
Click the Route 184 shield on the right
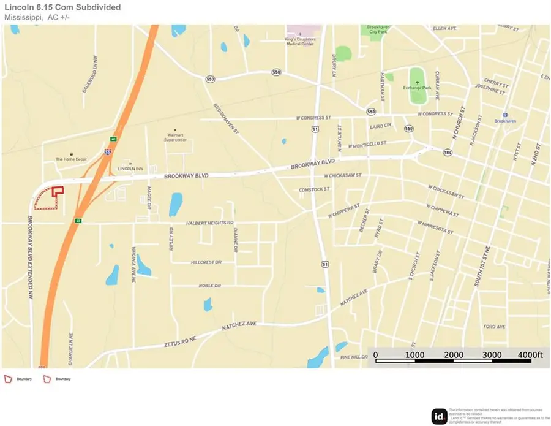(446, 152)
